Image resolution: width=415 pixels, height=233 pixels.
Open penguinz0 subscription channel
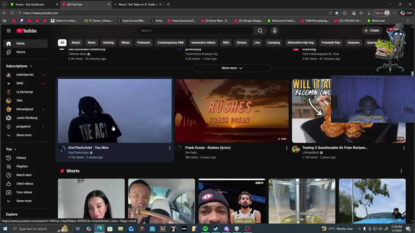tap(26, 127)
